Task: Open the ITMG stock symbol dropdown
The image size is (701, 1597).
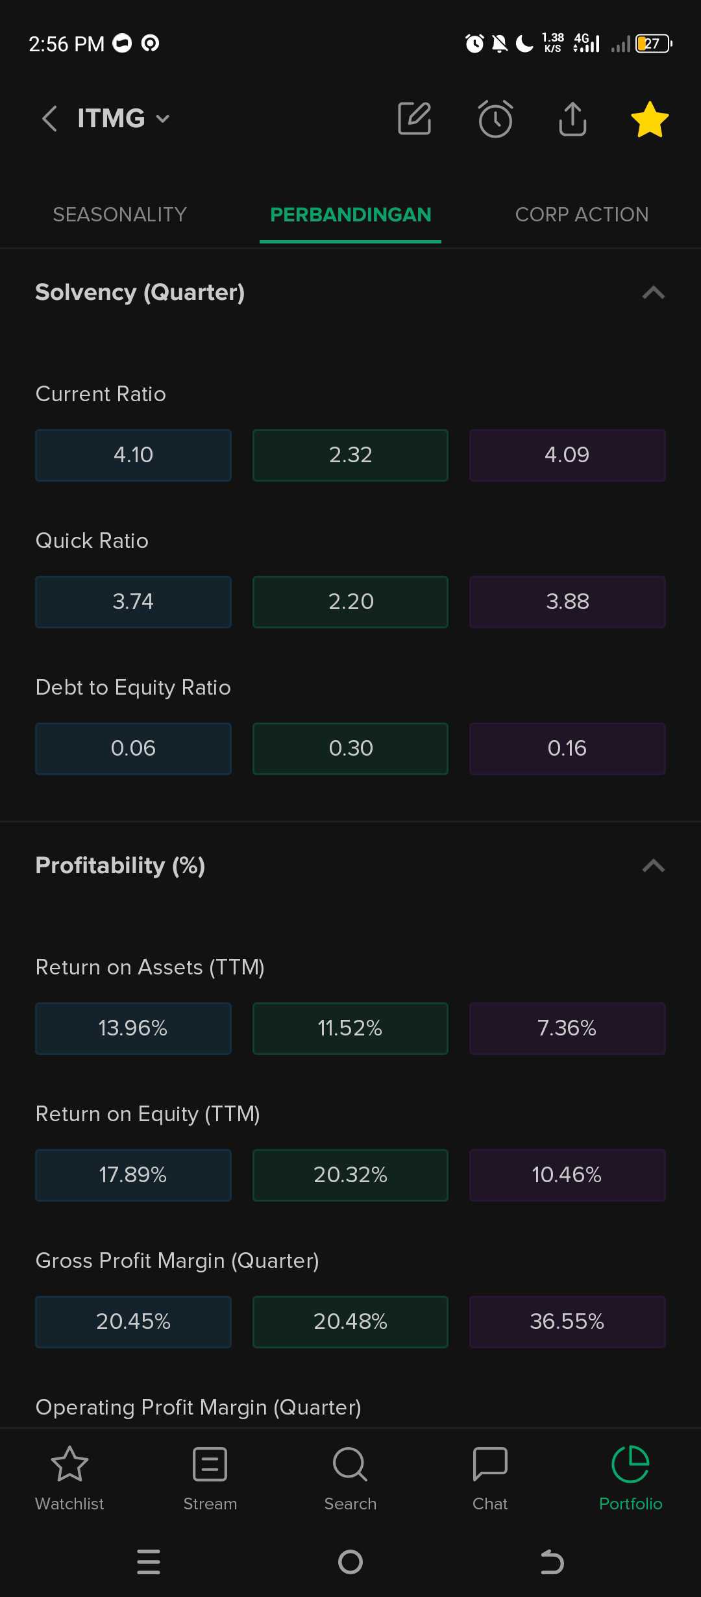Action: (x=124, y=119)
